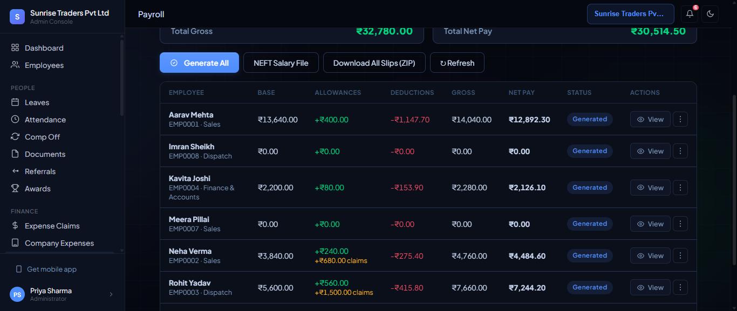View Aarav Mehta's payslip
This screenshot has height=311, width=737.
click(x=650, y=119)
